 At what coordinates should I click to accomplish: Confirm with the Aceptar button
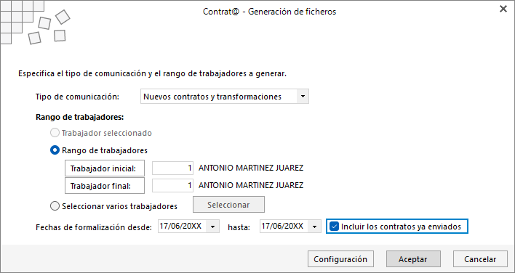pos(413,259)
